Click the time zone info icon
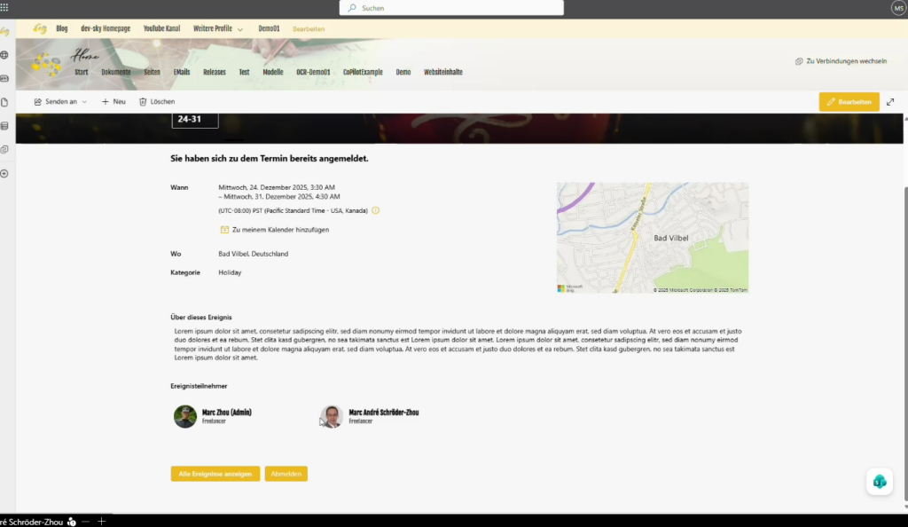908x527 pixels. (375, 210)
